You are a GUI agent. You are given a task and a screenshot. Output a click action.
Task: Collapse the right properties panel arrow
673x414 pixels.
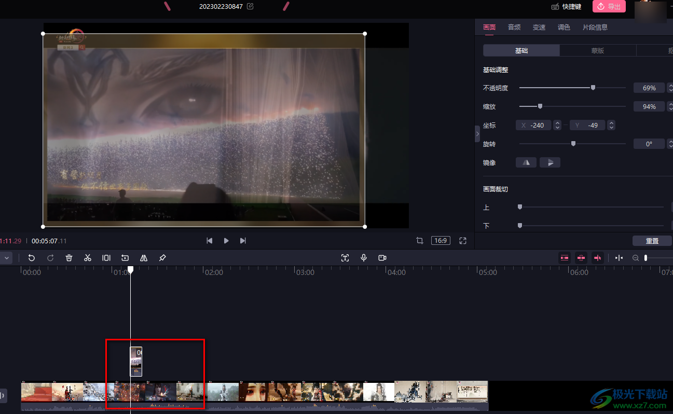click(x=477, y=133)
